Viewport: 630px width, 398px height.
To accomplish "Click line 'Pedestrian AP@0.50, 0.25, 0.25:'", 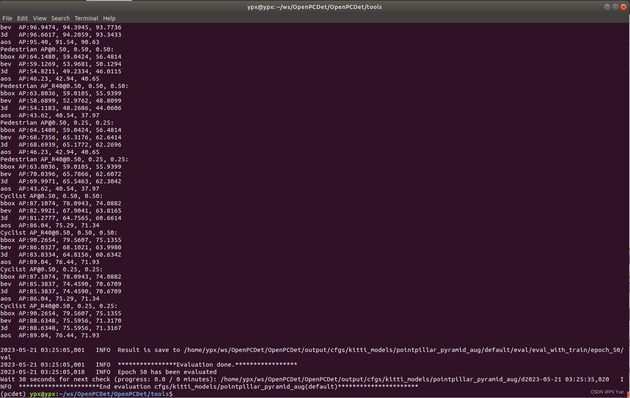I will 57,123.
